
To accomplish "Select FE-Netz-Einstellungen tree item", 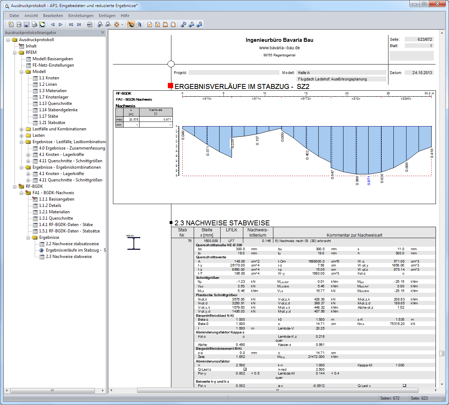I will click(x=53, y=65).
